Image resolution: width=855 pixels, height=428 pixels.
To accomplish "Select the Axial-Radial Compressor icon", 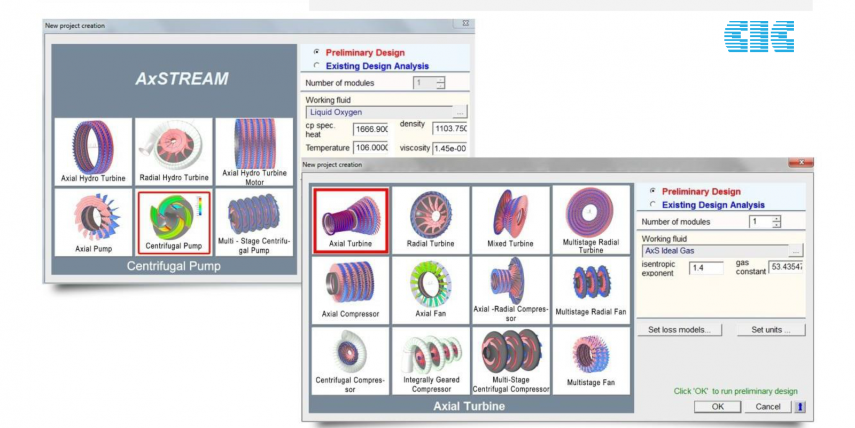I will [510, 290].
